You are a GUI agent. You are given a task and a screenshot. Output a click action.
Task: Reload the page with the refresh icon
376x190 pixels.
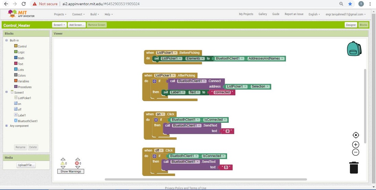[23, 4]
